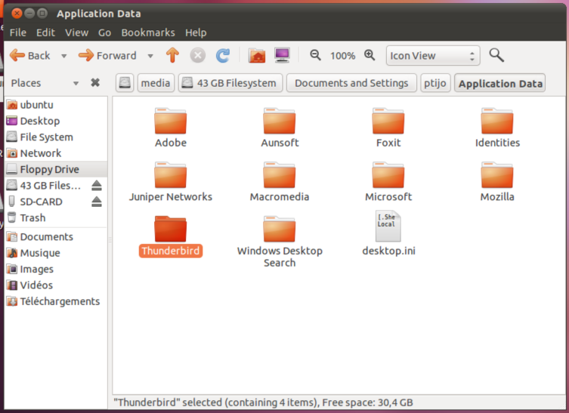Open Documents bookmark in sidebar
Image resolution: width=569 pixels, height=413 pixels.
point(56,237)
